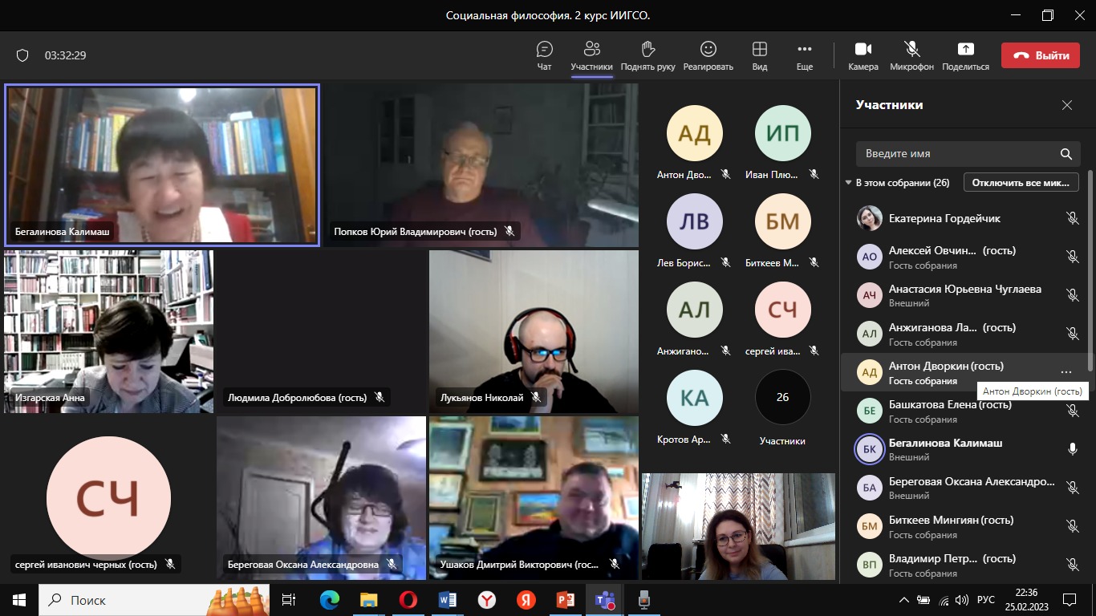The width and height of the screenshot is (1096, 616).
Task: Close the Participants panel with X
Action: pos(1066,105)
